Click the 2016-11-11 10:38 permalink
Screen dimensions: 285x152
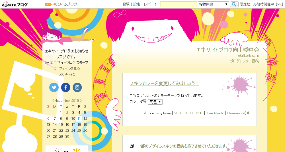point(188,113)
